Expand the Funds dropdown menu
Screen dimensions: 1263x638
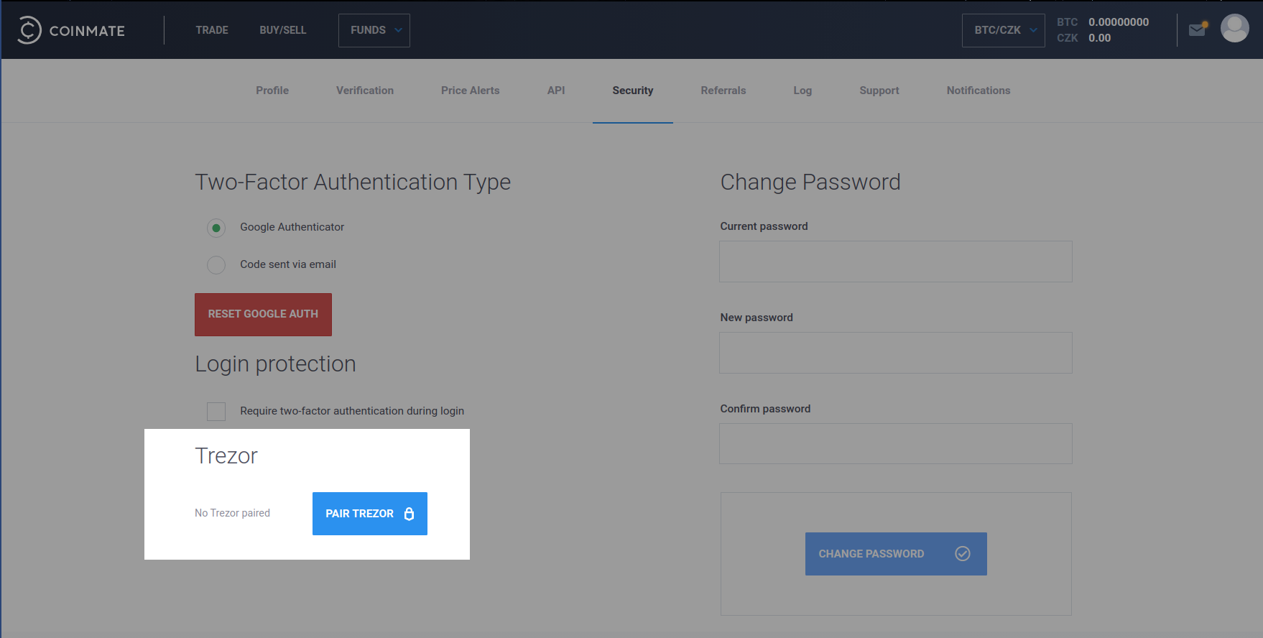click(374, 30)
